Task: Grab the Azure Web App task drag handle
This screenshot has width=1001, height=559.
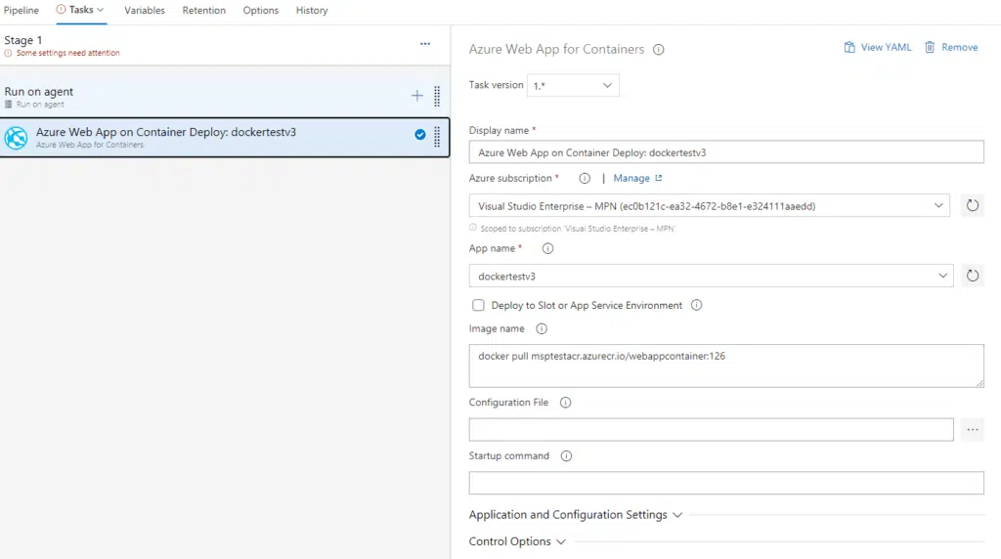Action: tap(437, 137)
